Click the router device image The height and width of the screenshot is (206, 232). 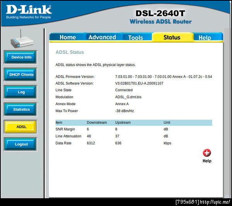click(22, 39)
